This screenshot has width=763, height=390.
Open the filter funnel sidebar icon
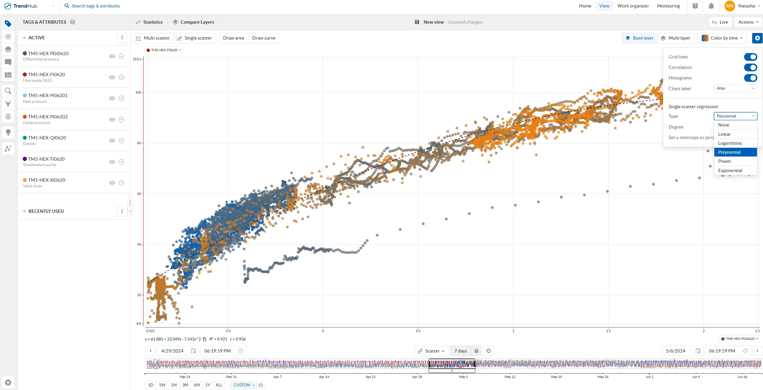click(8, 104)
